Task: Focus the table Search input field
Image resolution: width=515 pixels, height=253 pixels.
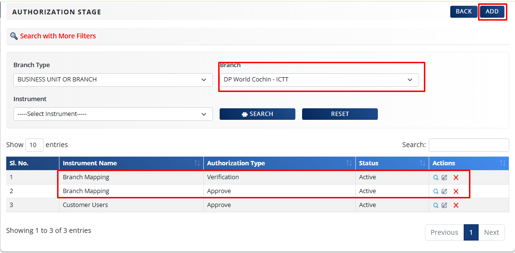Action: click(x=468, y=145)
